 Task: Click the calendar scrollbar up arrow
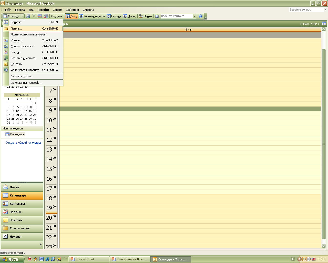[323, 29]
